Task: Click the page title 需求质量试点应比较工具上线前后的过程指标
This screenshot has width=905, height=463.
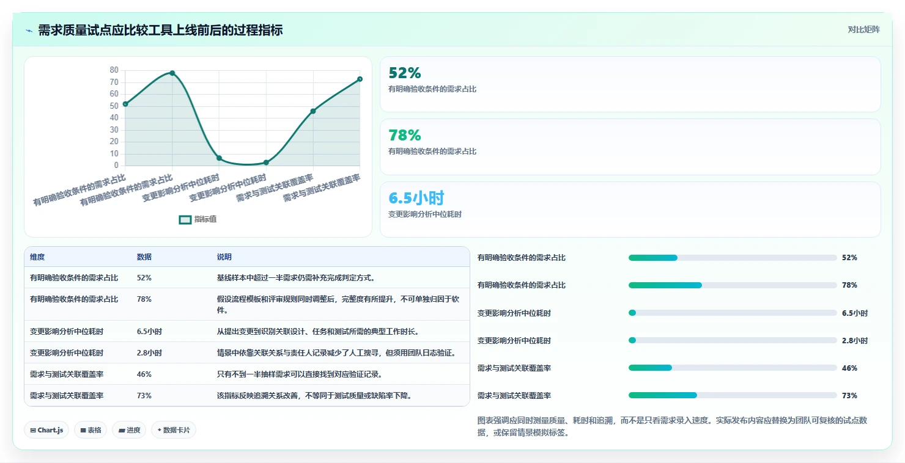Action: 160,31
